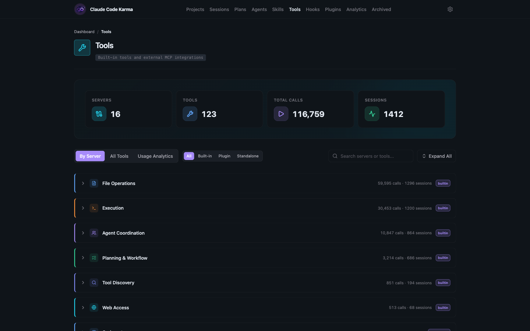Select the Execution terminal icon
This screenshot has height=331, width=530.
94,208
